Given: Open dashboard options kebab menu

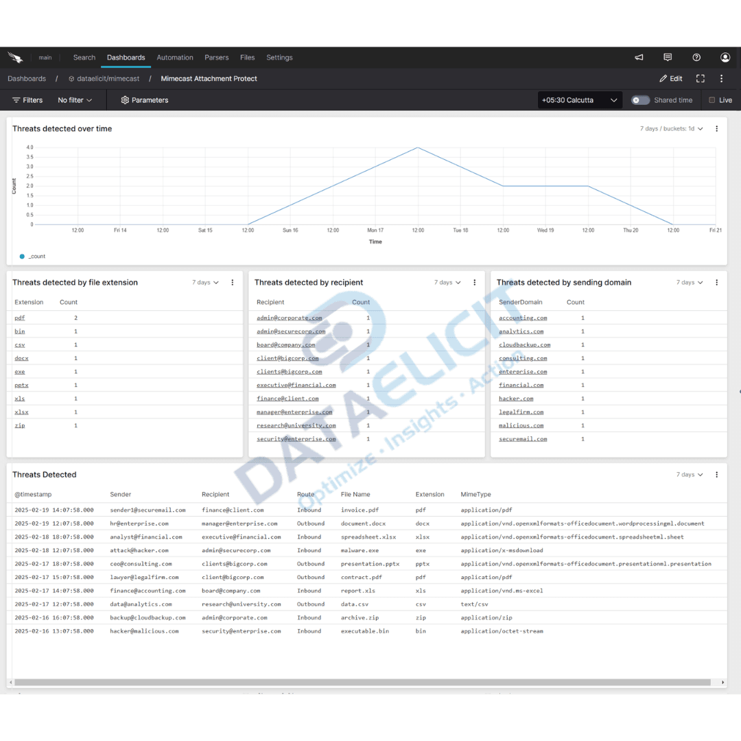Looking at the screenshot, I should [721, 78].
